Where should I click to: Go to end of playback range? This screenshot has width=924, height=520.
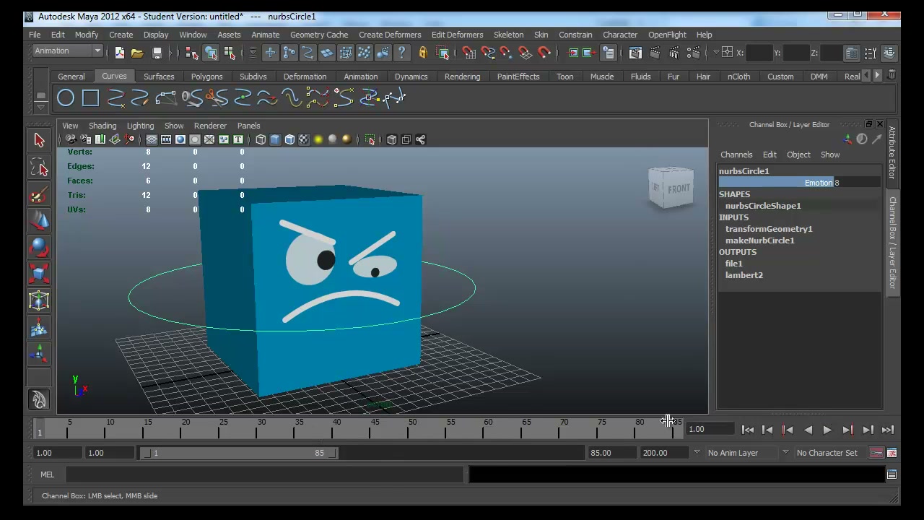(x=888, y=430)
